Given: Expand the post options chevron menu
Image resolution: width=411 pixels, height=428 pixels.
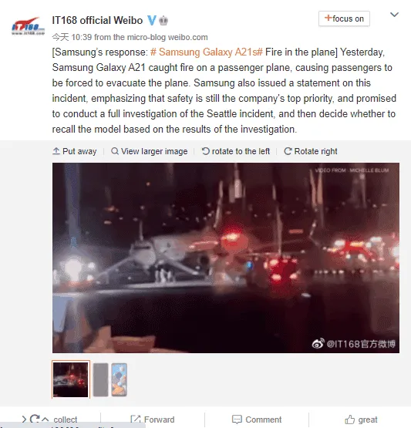Looking at the screenshot, I should point(394,15).
